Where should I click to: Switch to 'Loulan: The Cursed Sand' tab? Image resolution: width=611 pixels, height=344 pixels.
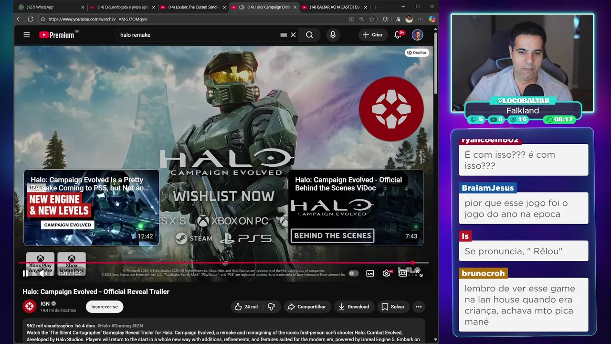(193, 7)
